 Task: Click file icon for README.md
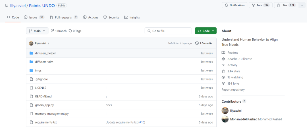[31, 96]
